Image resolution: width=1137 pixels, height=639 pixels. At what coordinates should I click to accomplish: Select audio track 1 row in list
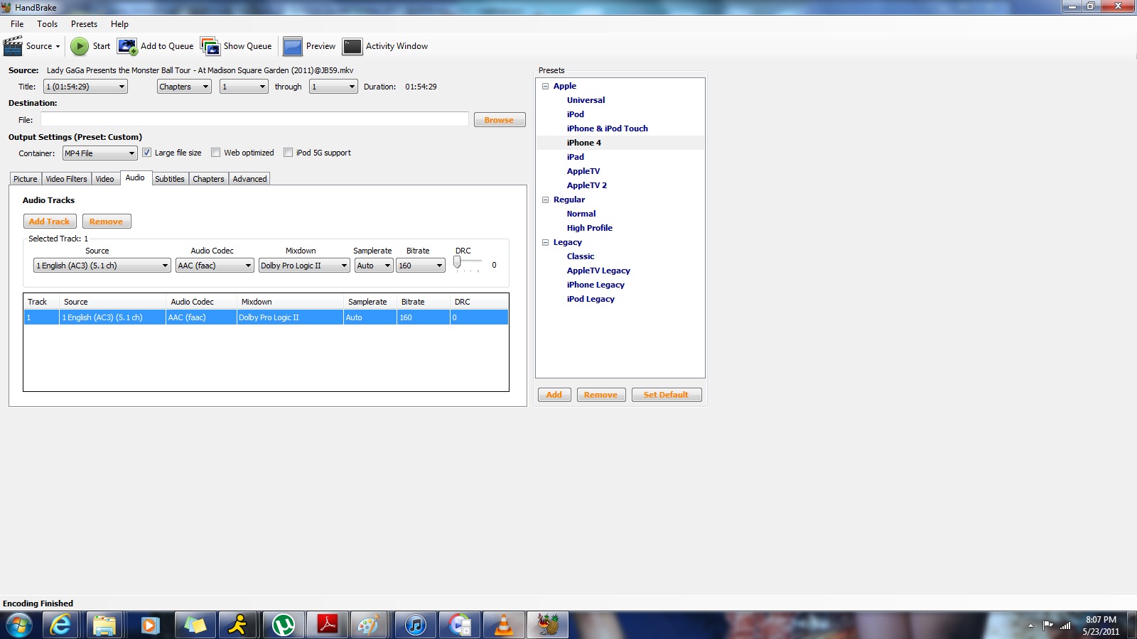266,317
